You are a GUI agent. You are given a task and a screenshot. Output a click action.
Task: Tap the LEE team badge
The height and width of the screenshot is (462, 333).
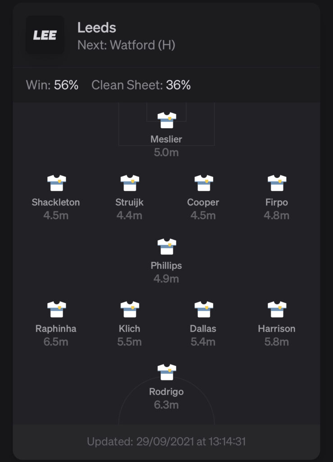pyautogui.click(x=45, y=35)
